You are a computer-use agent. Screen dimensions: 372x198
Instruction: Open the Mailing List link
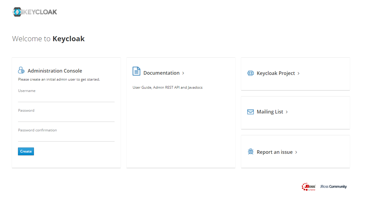click(x=270, y=112)
